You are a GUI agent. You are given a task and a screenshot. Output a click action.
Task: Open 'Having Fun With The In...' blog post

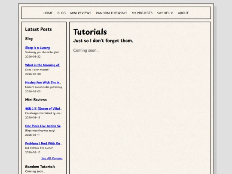coord(43,82)
